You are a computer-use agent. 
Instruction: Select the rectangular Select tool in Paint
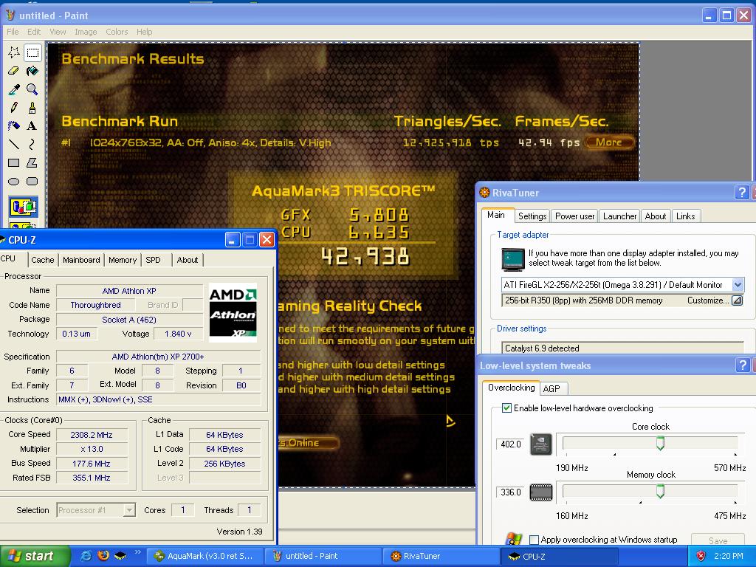pyautogui.click(x=32, y=52)
